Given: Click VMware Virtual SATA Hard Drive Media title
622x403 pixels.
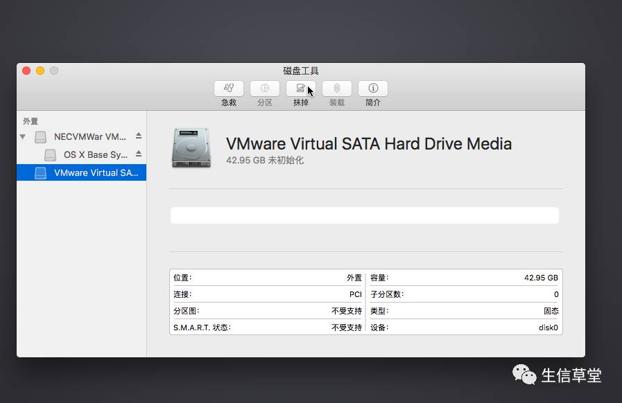Looking at the screenshot, I should coord(368,144).
